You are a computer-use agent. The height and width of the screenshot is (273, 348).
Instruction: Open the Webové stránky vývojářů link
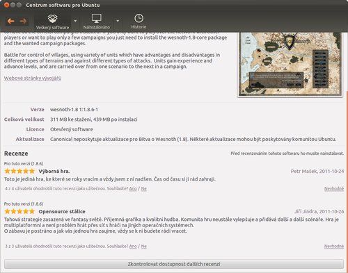pyautogui.click(x=33, y=78)
